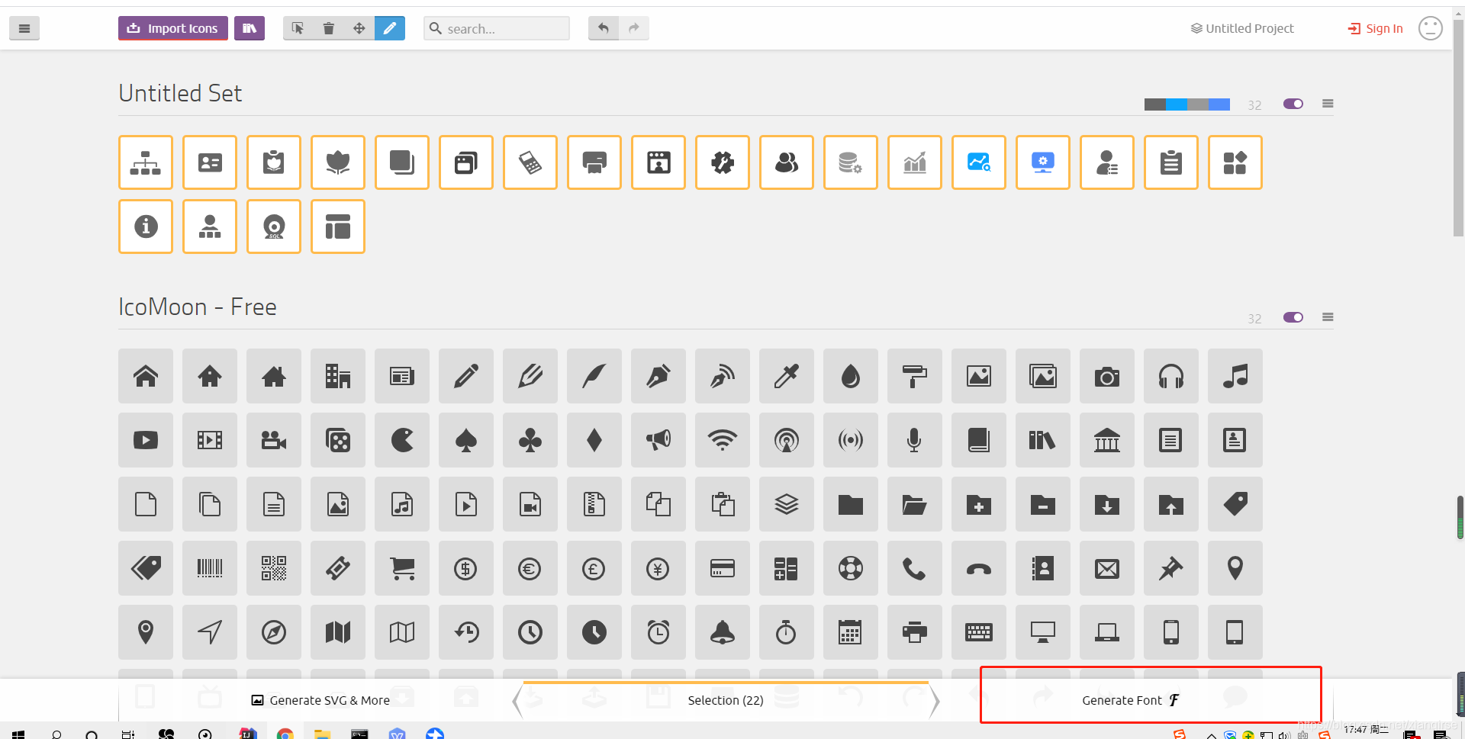The width and height of the screenshot is (1465, 739).
Task: Choose the Delete trash tool
Action: [x=329, y=28]
